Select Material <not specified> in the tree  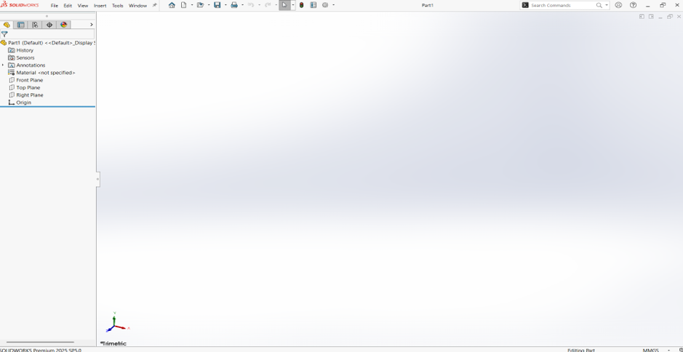click(41, 73)
